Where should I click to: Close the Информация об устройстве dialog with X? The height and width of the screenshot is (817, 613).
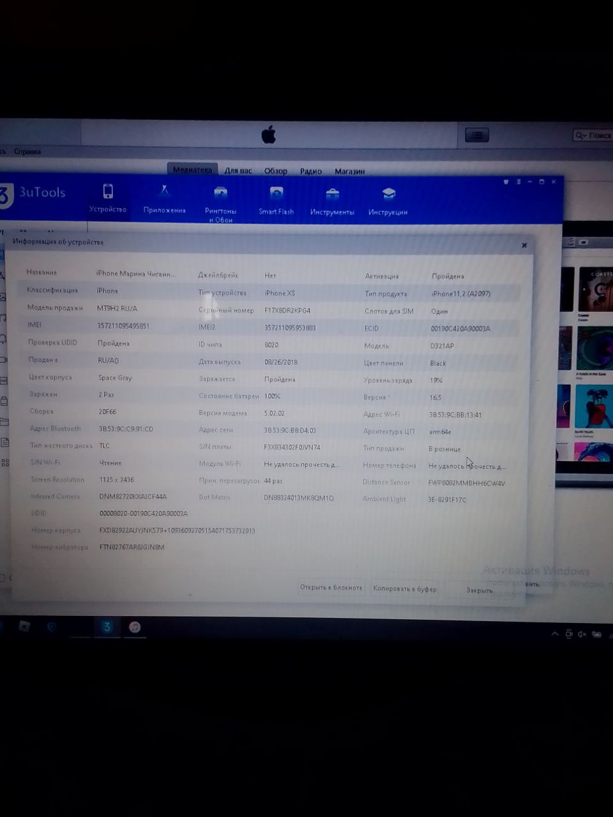[x=524, y=245]
